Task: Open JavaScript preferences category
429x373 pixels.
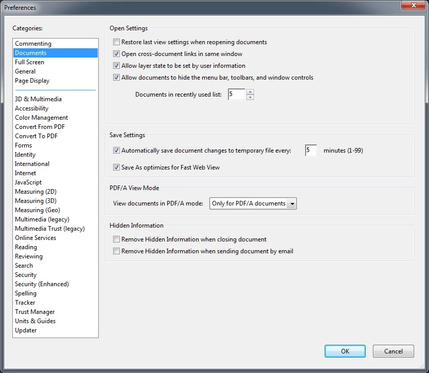Action: click(x=56, y=182)
